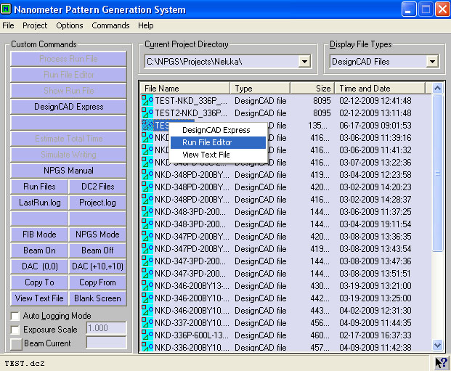Choose Run File Editor from context menu
The height and width of the screenshot is (371, 451).
point(207,142)
